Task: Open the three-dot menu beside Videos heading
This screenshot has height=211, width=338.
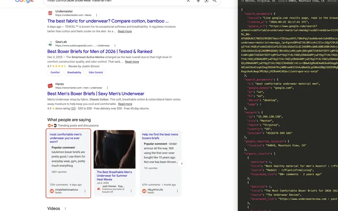Action: point(65,208)
